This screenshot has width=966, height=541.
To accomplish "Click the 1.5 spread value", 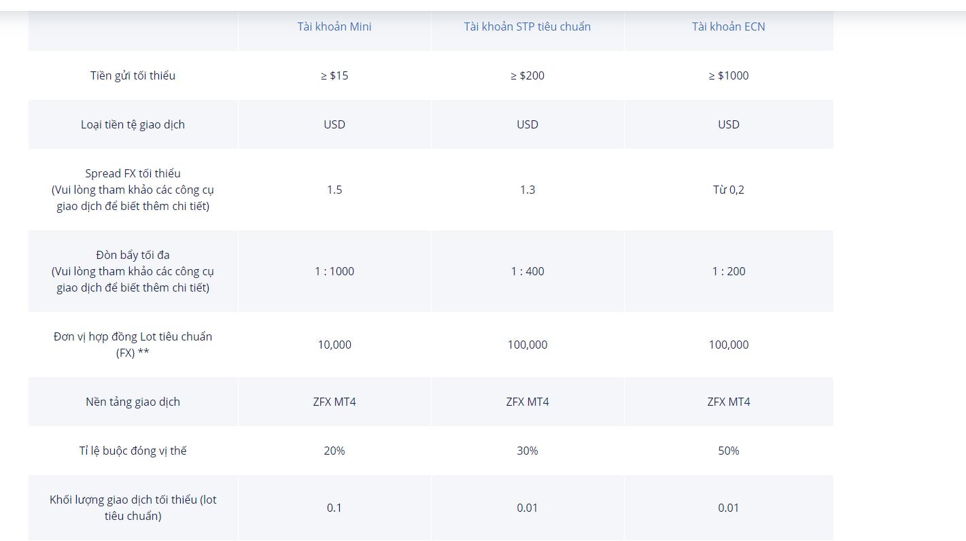I will coord(334,190).
